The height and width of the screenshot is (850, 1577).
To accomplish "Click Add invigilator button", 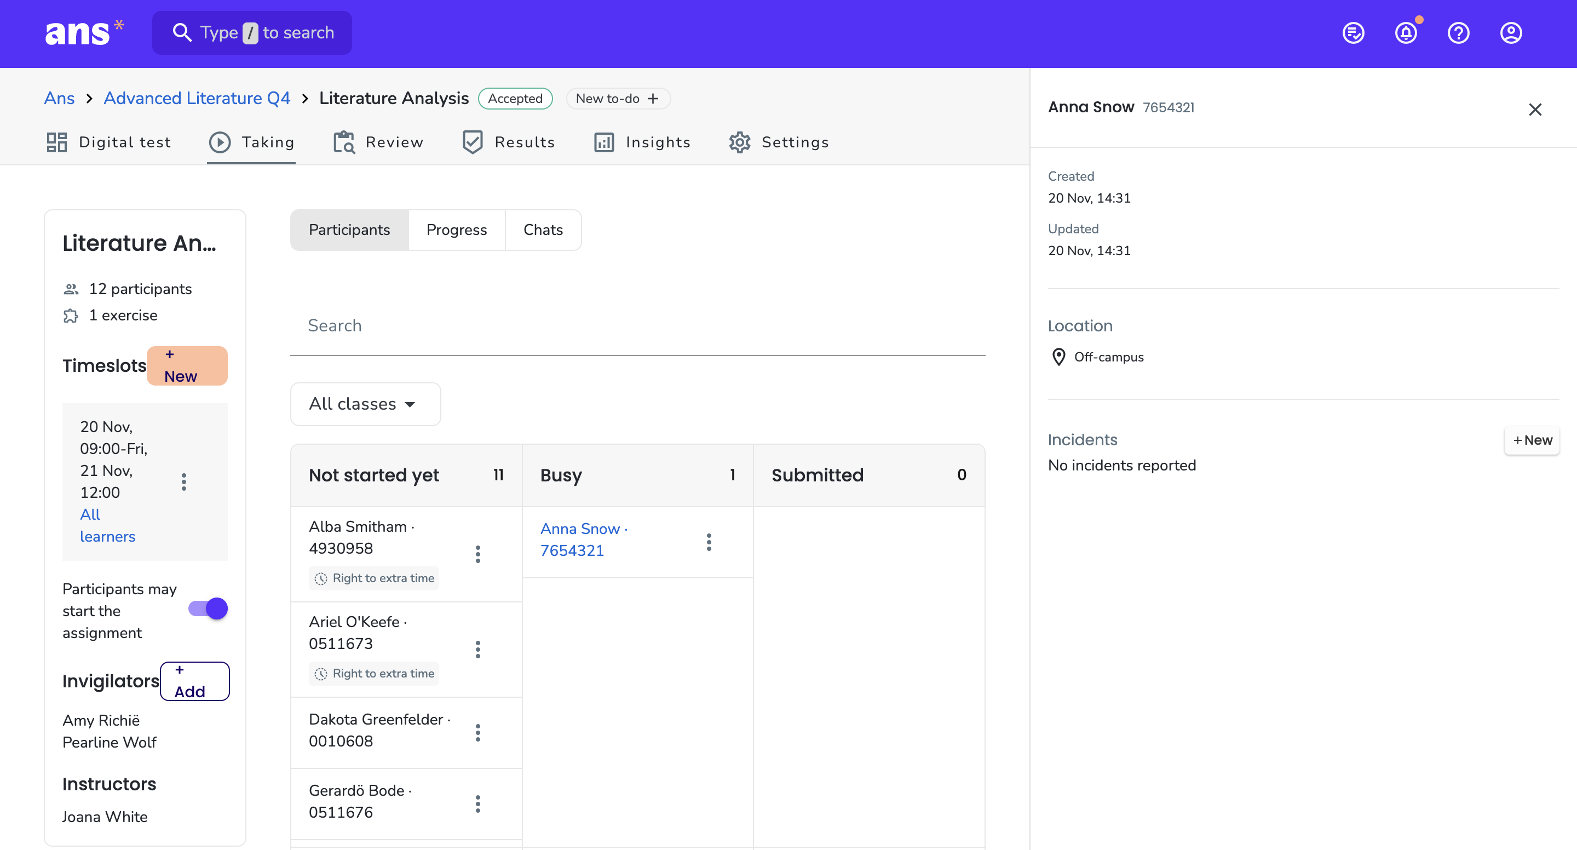I will point(195,681).
